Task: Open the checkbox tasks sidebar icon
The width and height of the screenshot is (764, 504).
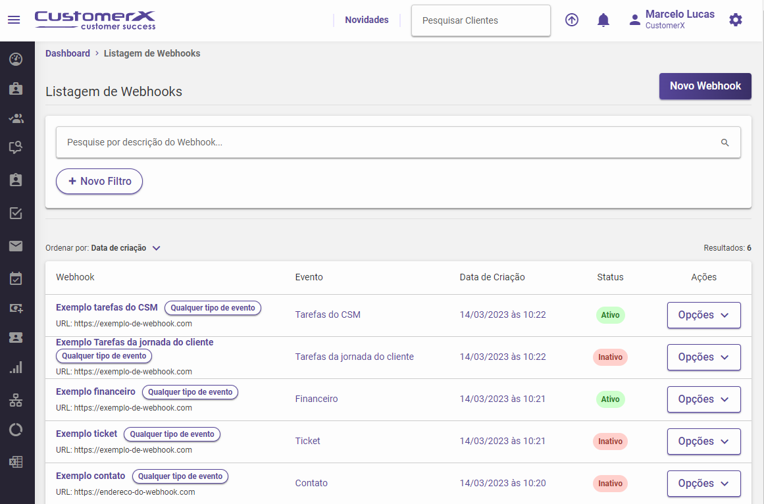Action: pos(16,213)
